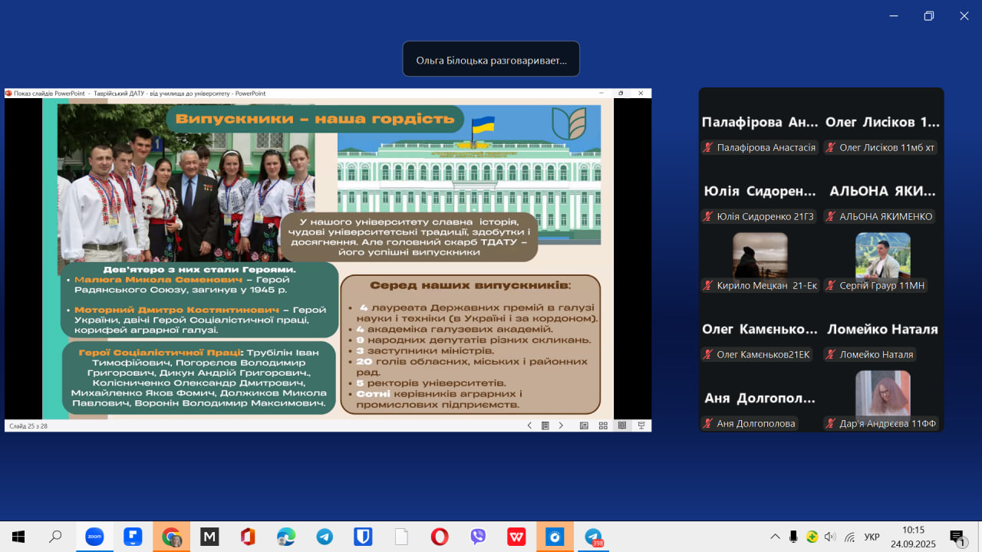Click the shared PowerPoint slide content
982x552 pixels.
[328, 259]
